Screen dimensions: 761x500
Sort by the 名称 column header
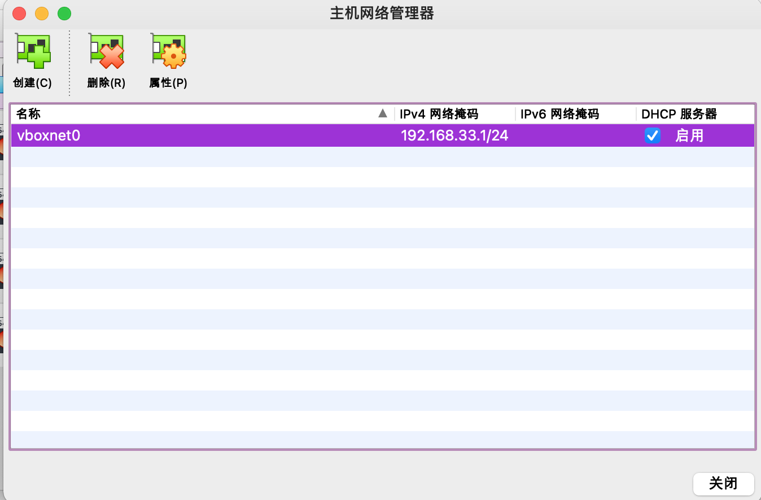pyautogui.click(x=203, y=114)
